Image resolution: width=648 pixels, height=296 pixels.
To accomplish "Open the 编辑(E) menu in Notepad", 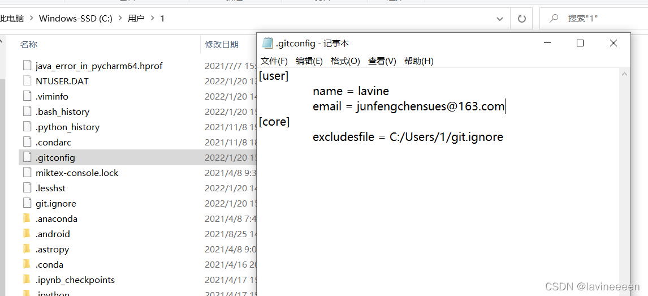I will [309, 61].
